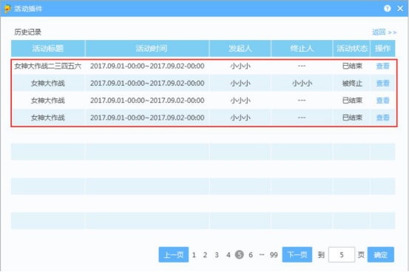Go to page 1
This screenshot has height=272, width=409.
pyautogui.click(x=194, y=255)
